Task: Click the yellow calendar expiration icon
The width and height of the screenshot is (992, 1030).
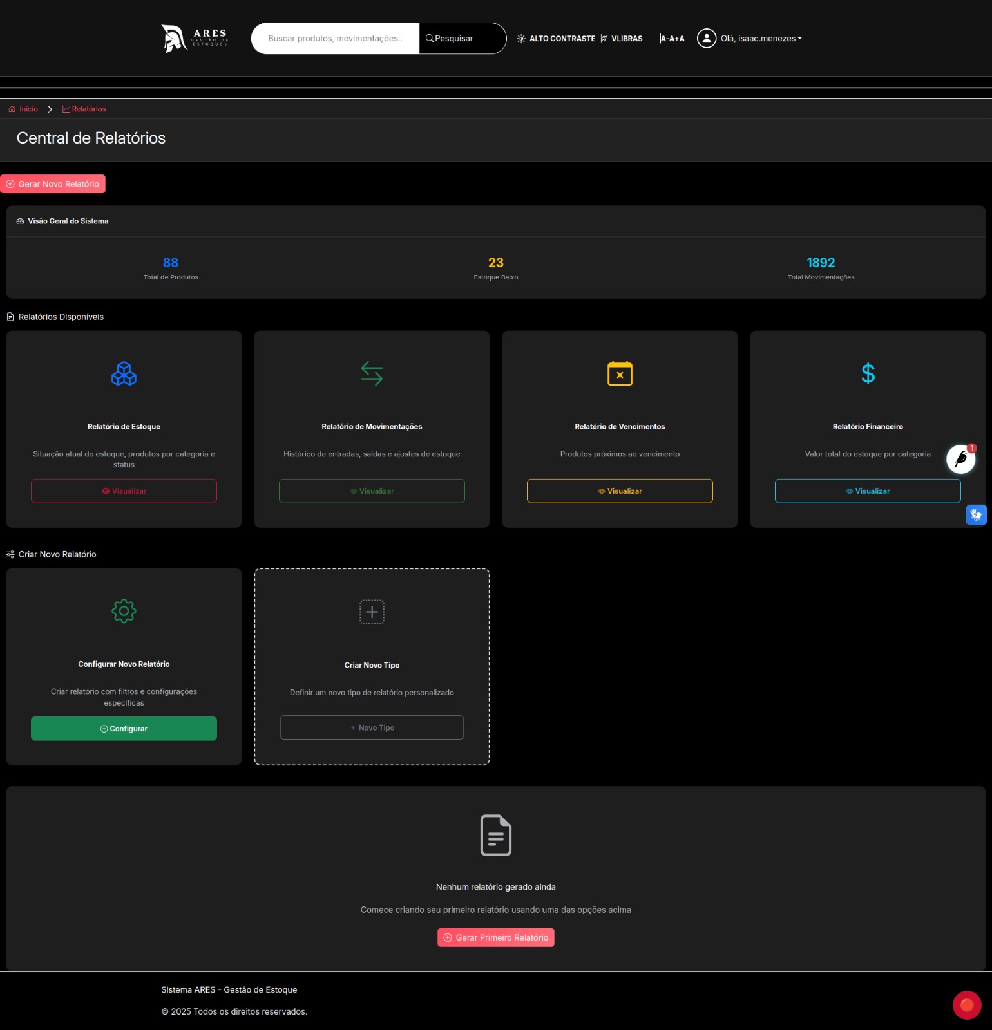Action: coord(620,373)
